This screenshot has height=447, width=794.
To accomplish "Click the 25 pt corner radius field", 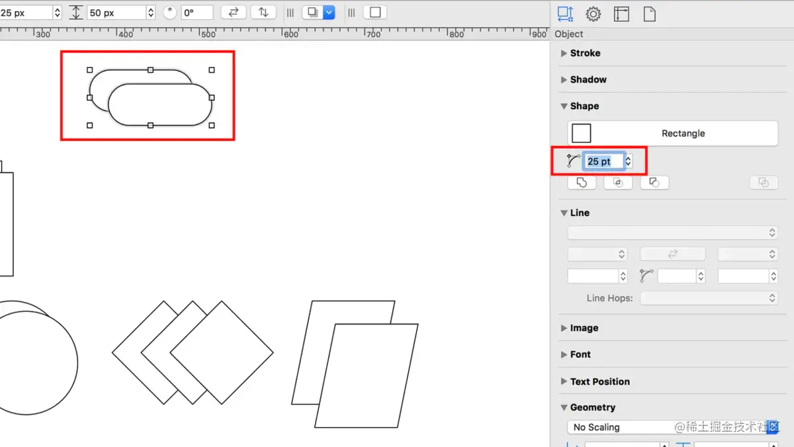I will click(x=603, y=161).
